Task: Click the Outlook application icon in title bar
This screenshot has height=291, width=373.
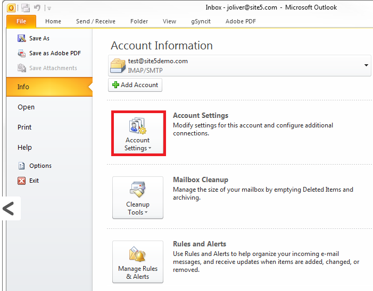Action: click(x=11, y=8)
